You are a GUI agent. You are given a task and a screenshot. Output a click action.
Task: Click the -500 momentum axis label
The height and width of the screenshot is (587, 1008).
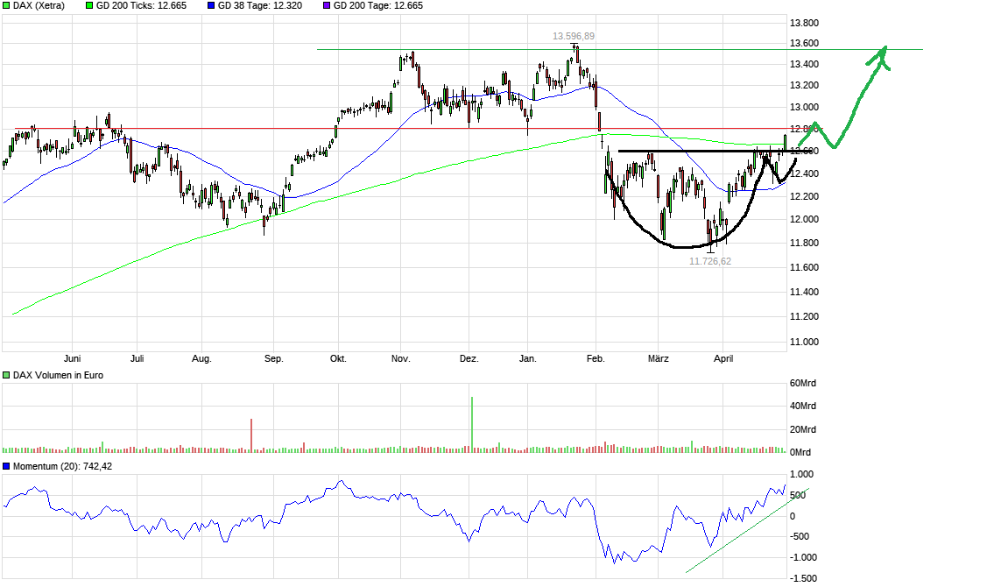click(x=800, y=536)
